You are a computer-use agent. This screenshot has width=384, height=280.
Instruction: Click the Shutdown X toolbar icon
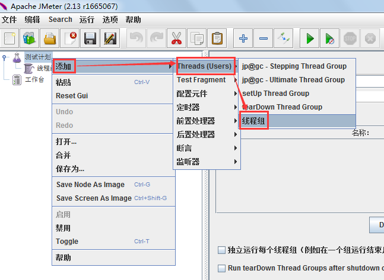[370, 38]
